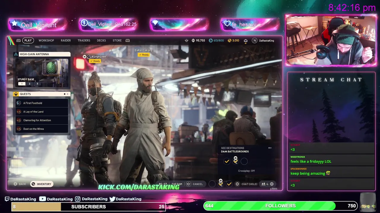Expand See Destinations with the triple arrows

click(x=270, y=148)
